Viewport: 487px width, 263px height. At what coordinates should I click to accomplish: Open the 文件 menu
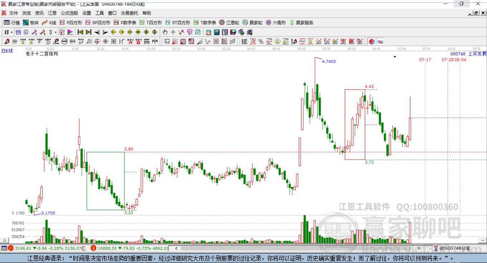pos(13,13)
